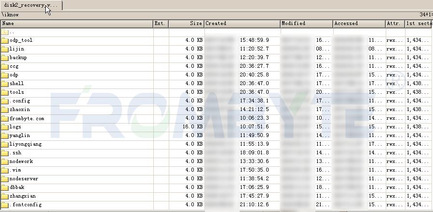Click created time 17:45:27.9 for zhangxian
This screenshot has height=212, width=433.
[x=254, y=196]
